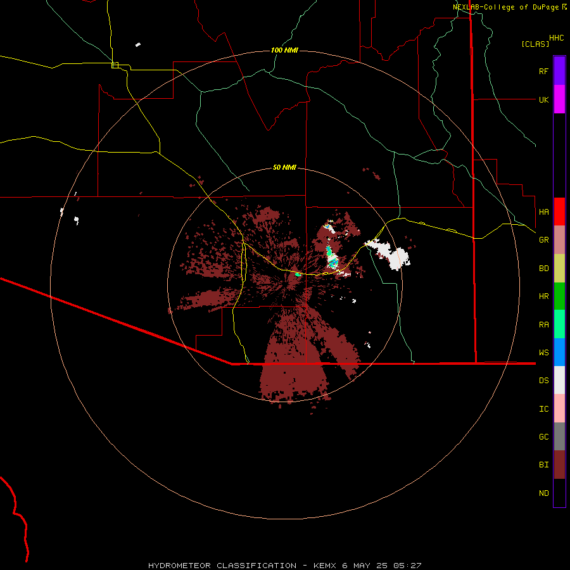Click the HHC product code text
570x570 pixels.
tap(556, 38)
